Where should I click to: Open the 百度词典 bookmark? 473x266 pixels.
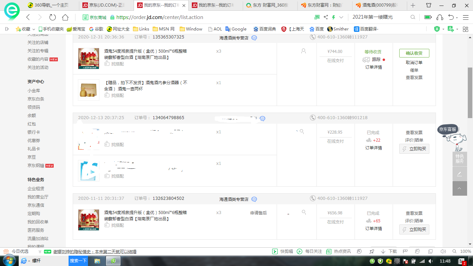point(265,29)
